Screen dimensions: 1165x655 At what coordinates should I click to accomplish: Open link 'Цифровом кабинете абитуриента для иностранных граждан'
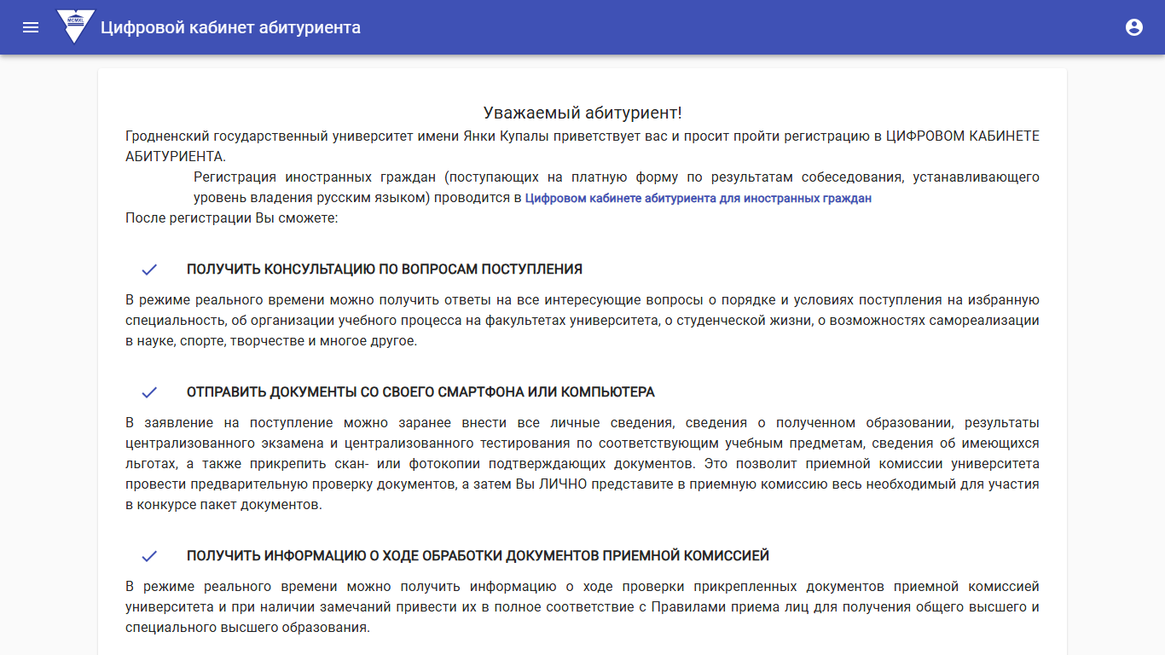tap(698, 198)
